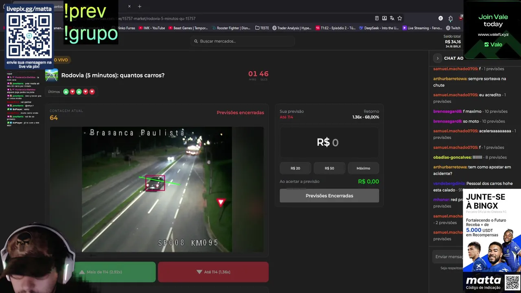Open the Twitch bookmark
521x293 pixels.
tap(453, 28)
